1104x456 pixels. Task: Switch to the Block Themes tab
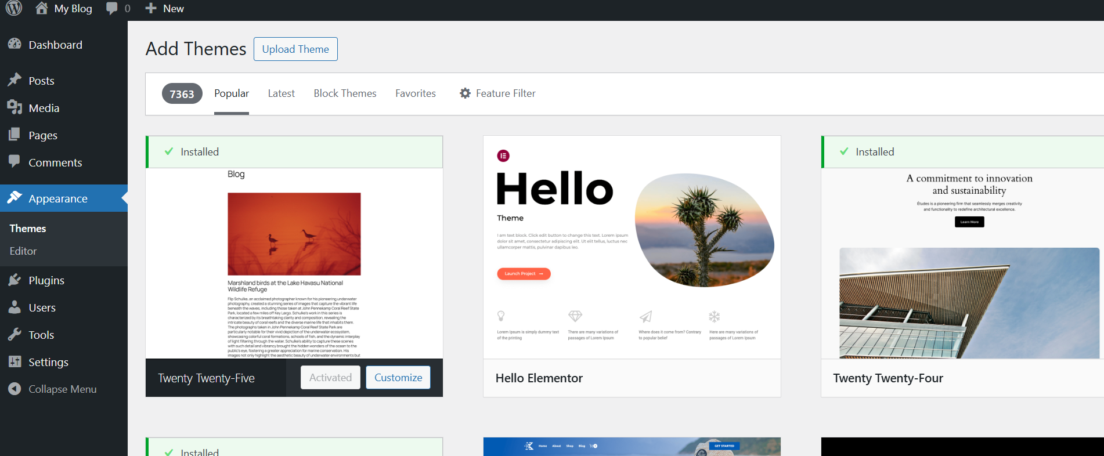tap(345, 93)
